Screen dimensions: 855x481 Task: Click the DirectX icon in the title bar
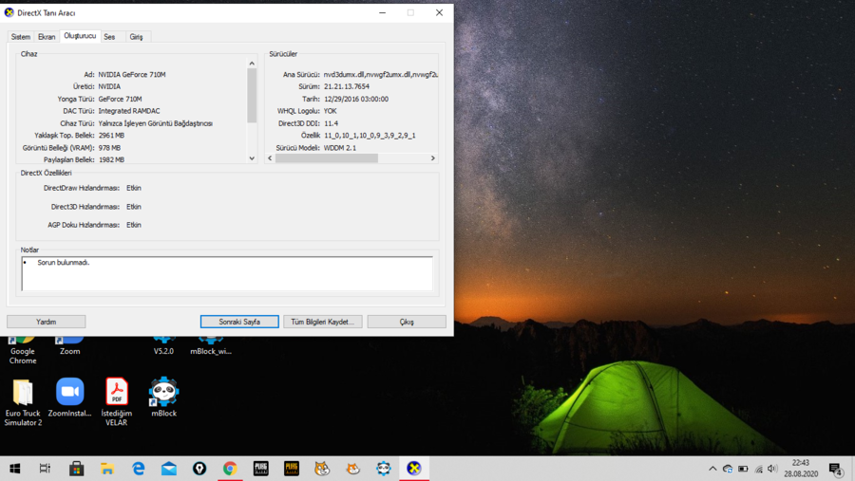click(9, 12)
